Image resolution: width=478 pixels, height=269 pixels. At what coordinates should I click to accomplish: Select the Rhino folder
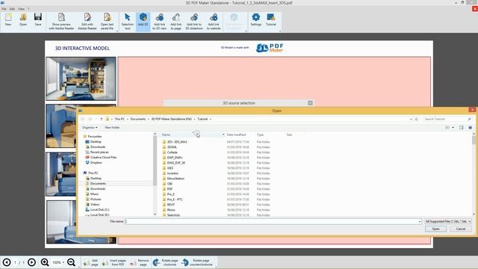[x=171, y=210]
